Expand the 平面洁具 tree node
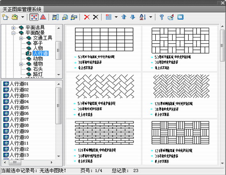This screenshot has width=226, height=175. 13,28
